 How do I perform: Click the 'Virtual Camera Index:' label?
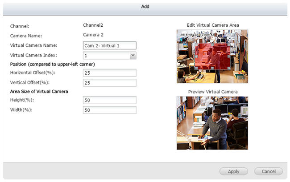tap(33, 55)
